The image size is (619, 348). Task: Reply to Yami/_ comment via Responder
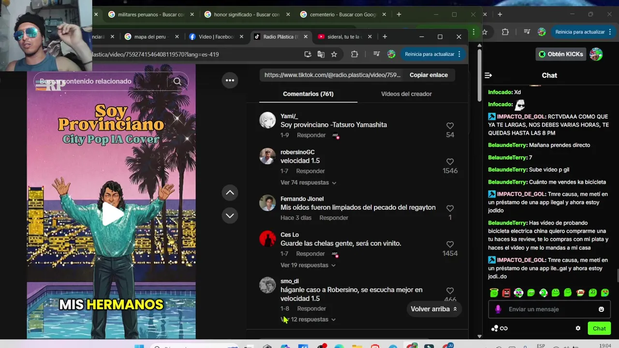[311, 135]
